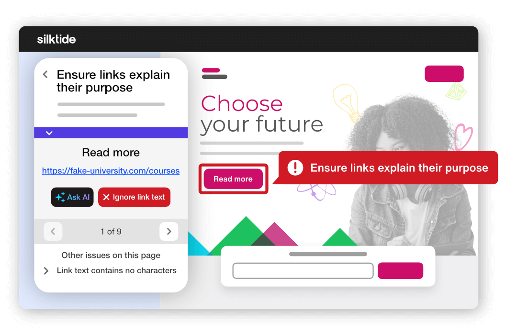Click the pink button beside input field

[x=400, y=271]
